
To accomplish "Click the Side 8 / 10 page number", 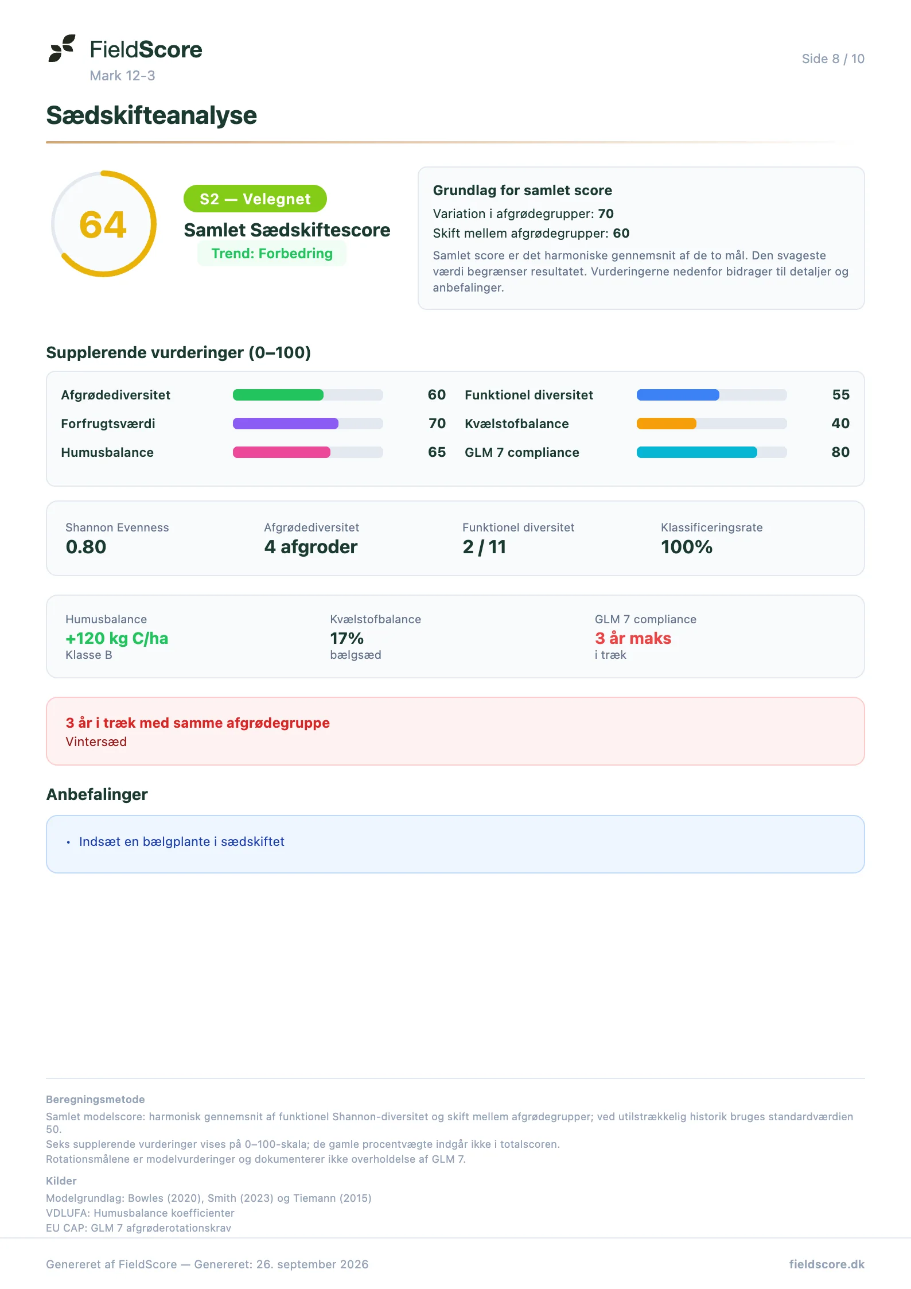I will coord(833,59).
